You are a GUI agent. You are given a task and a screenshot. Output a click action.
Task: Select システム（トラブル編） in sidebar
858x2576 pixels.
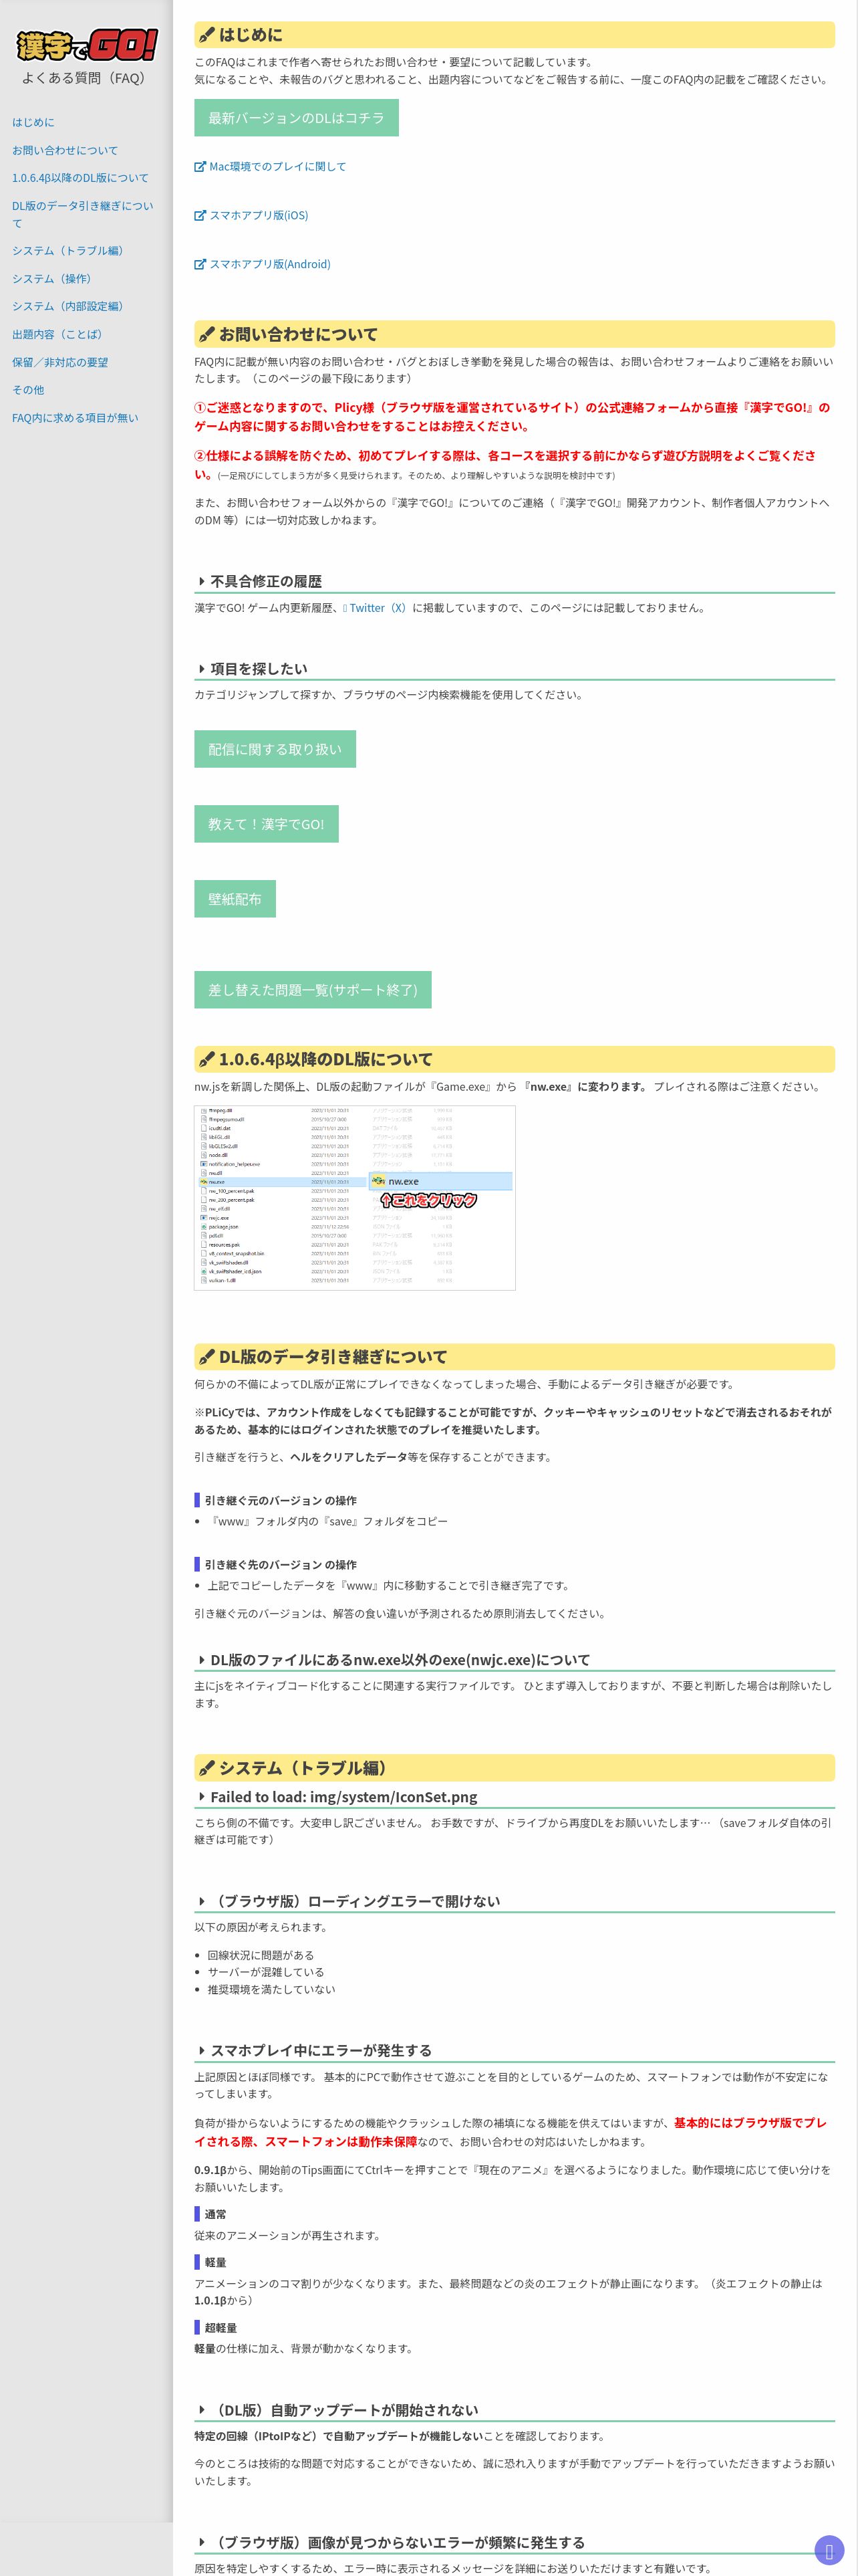pos(70,251)
